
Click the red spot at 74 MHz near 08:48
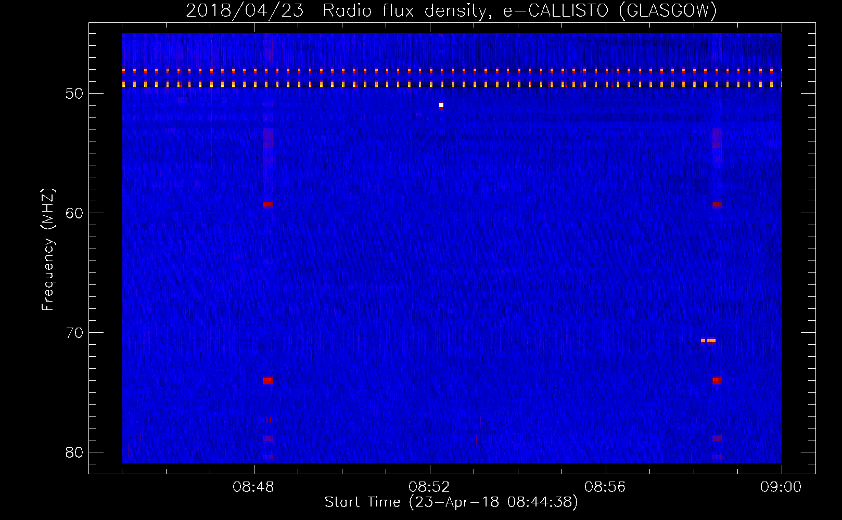coord(268,381)
